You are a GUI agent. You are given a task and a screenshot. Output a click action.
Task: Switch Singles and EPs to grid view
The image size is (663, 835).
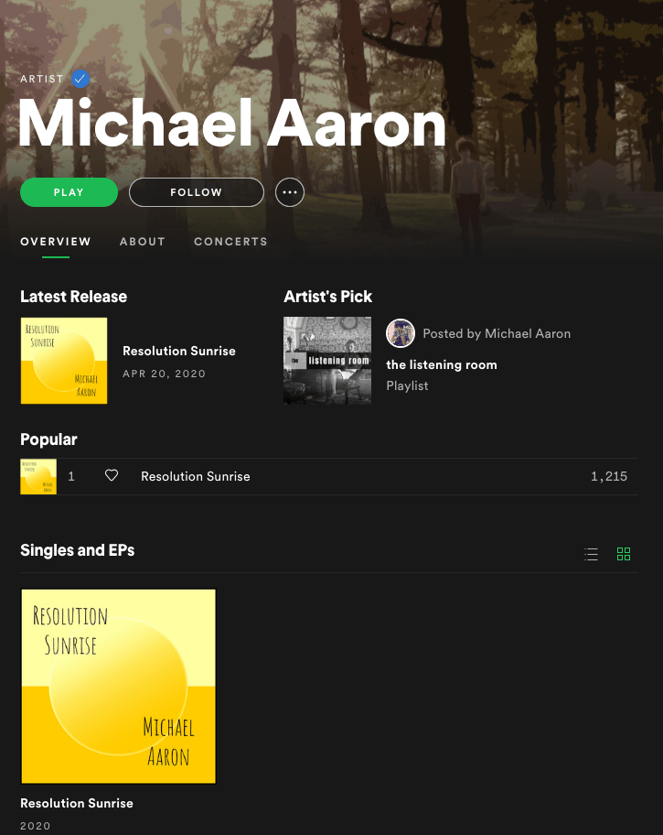624,554
